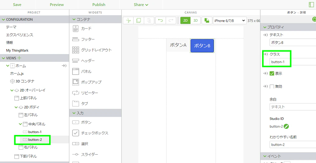
Task: Select the フッター widget
Action: pyautogui.click(x=83, y=39)
